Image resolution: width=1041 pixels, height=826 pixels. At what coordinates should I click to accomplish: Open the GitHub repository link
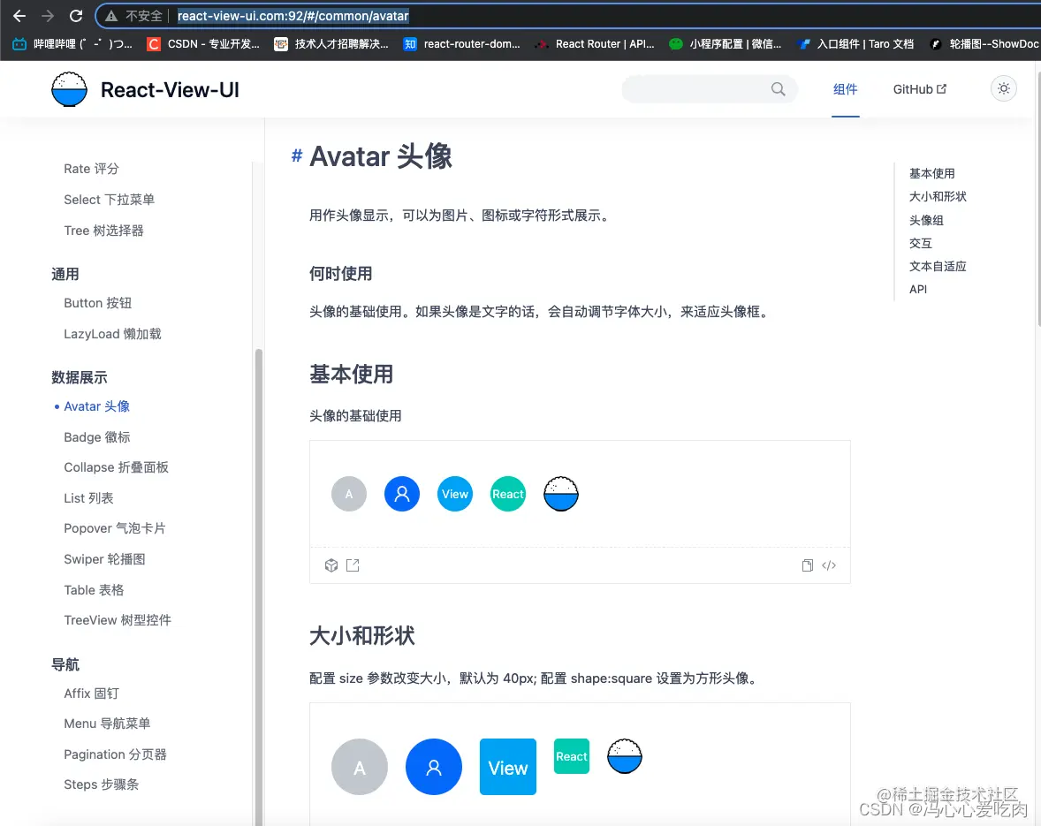click(919, 88)
